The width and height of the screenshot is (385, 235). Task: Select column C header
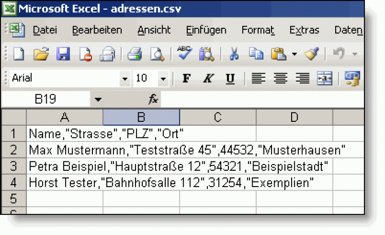click(218, 117)
